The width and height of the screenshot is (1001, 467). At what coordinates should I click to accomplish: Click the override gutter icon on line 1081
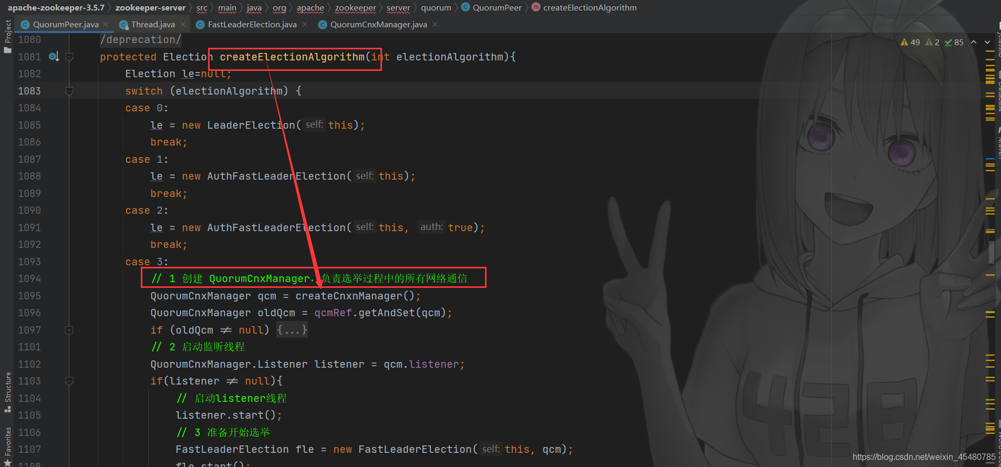(x=53, y=56)
